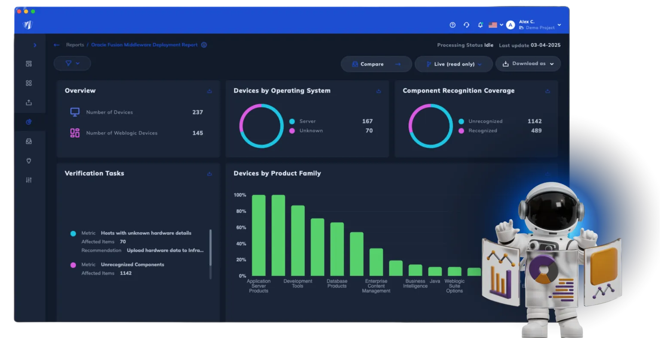Image resolution: width=660 pixels, height=338 pixels.
Task: Click the Oracle Fusion Middleware Deployment Report breadcrumb
Action: [x=144, y=45]
